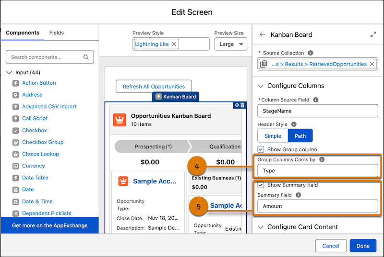Click the Checkbox Group component icon
384x257 pixels.
pyautogui.click(x=15, y=142)
